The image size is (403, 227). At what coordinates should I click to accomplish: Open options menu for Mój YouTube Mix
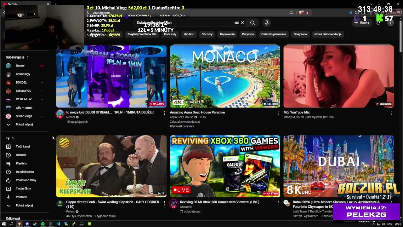pyautogui.click(x=392, y=113)
